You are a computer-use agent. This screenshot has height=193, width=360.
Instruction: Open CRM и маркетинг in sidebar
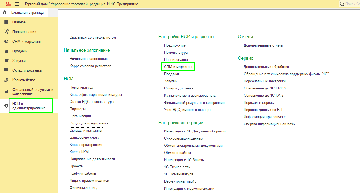click(x=27, y=41)
